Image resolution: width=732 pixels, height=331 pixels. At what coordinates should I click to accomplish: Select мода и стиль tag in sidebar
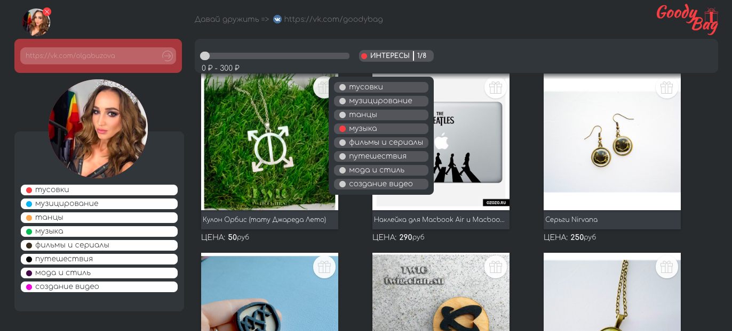tap(99, 273)
